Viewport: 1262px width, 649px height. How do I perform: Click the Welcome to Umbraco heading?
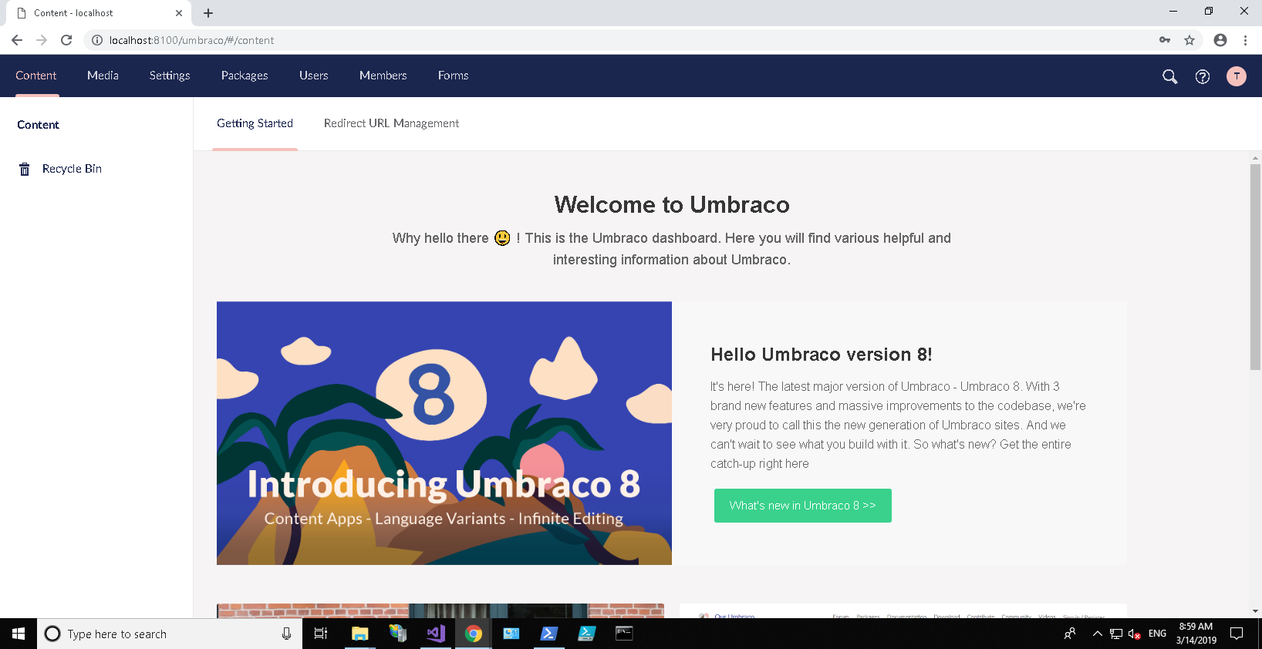(x=672, y=205)
